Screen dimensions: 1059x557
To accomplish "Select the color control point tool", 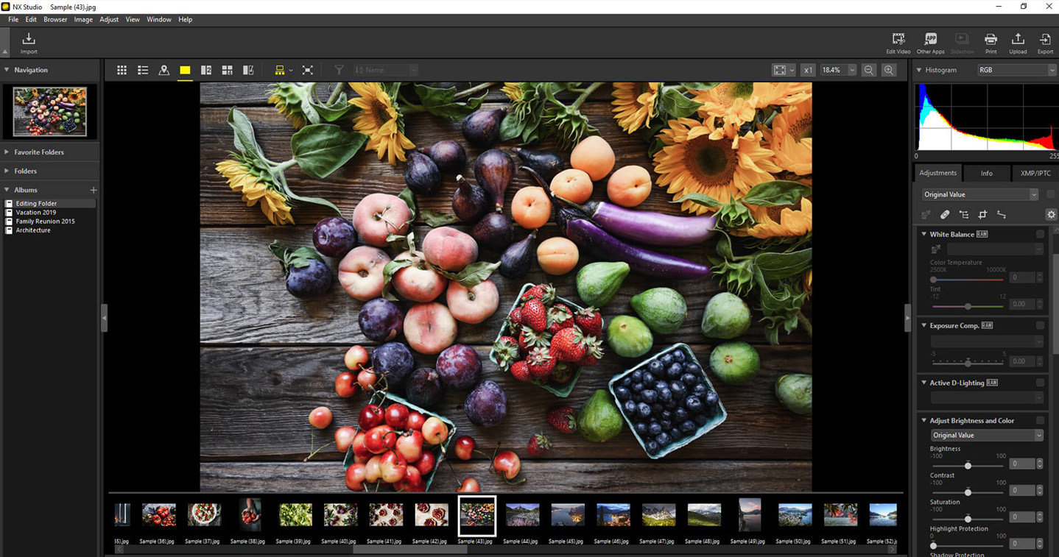I will 964,214.
